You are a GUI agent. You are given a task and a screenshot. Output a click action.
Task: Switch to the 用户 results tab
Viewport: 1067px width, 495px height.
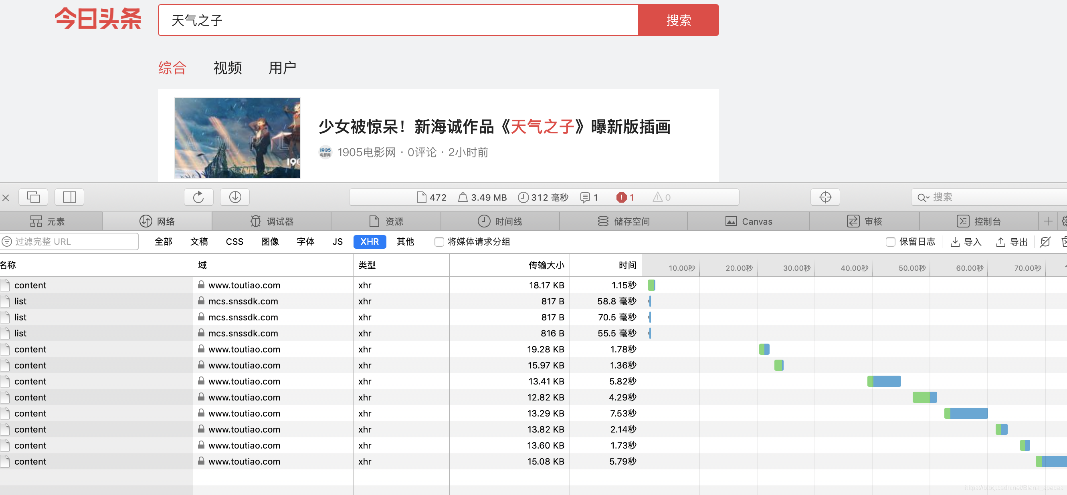(282, 67)
